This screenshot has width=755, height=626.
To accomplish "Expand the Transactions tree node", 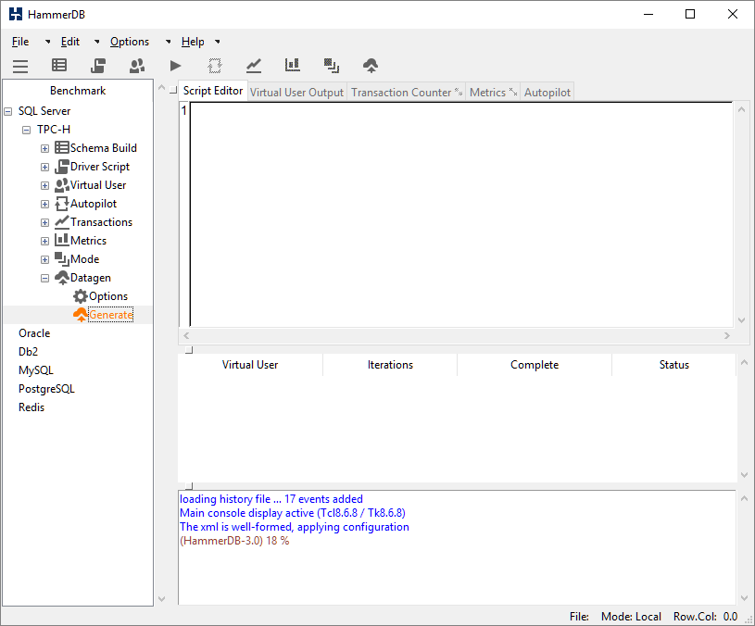I will click(x=44, y=223).
